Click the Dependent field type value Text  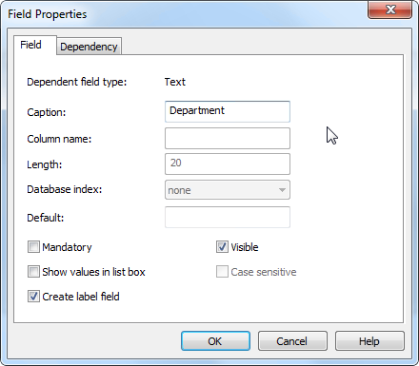175,82
